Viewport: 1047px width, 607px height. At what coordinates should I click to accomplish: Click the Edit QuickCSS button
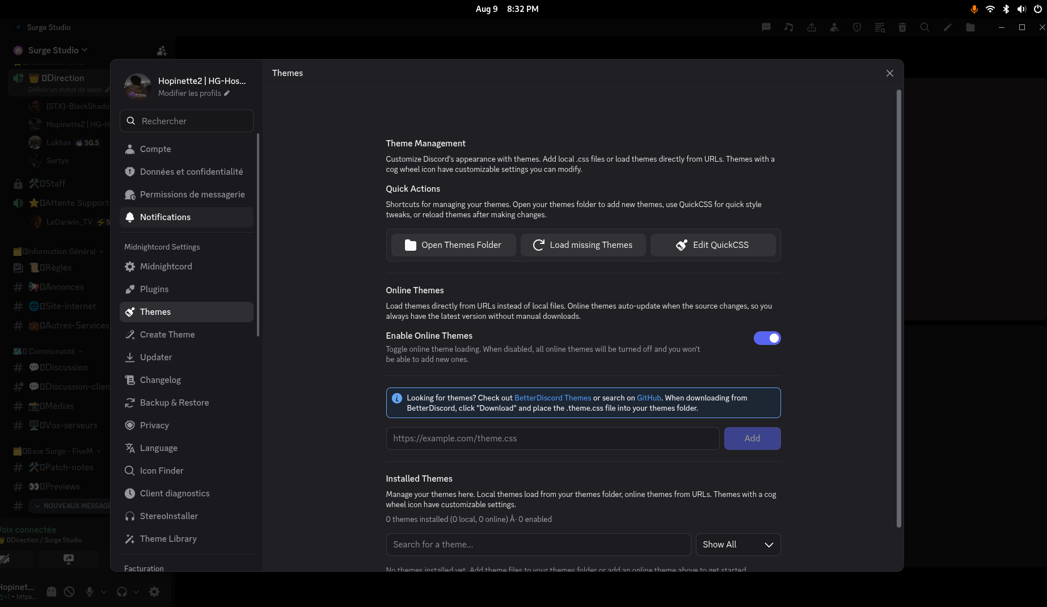pyautogui.click(x=713, y=245)
